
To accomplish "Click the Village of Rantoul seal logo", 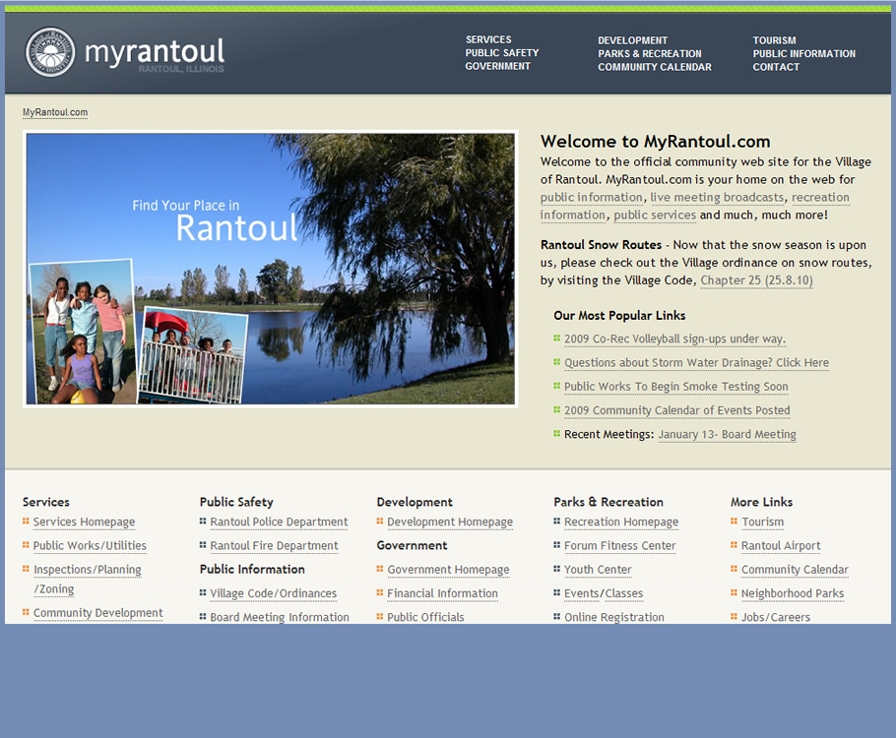I will (49, 53).
